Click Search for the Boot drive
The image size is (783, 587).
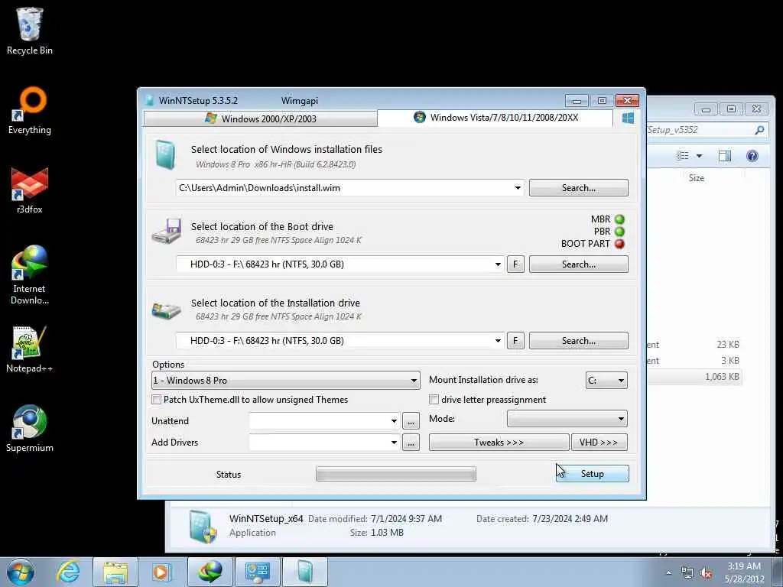[x=579, y=264]
